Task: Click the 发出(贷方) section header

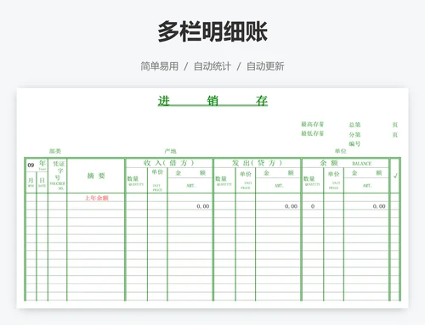Action: pyautogui.click(x=257, y=163)
